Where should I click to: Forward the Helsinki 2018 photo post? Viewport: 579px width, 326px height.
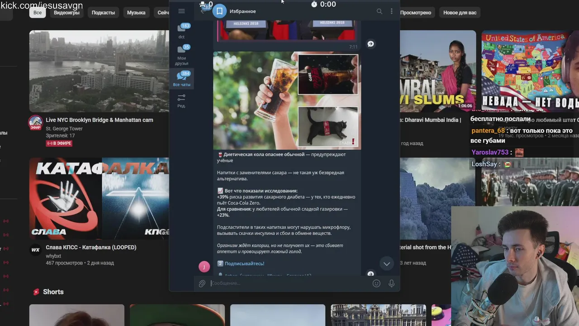[x=370, y=44]
